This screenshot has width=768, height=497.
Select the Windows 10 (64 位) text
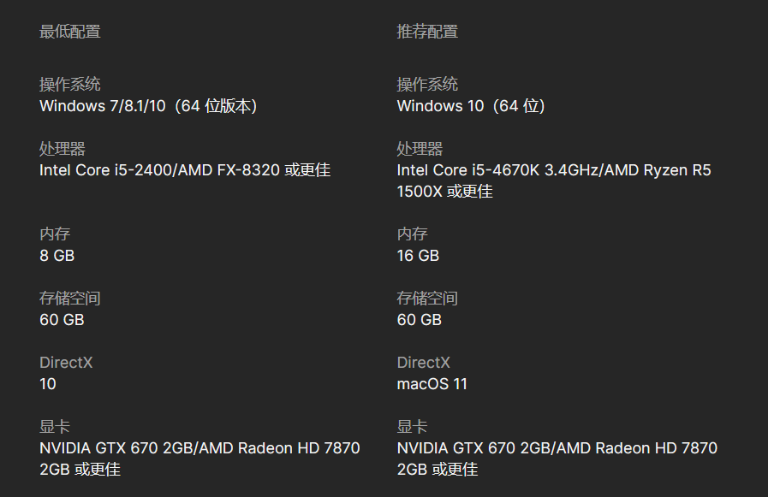(471, 106)
